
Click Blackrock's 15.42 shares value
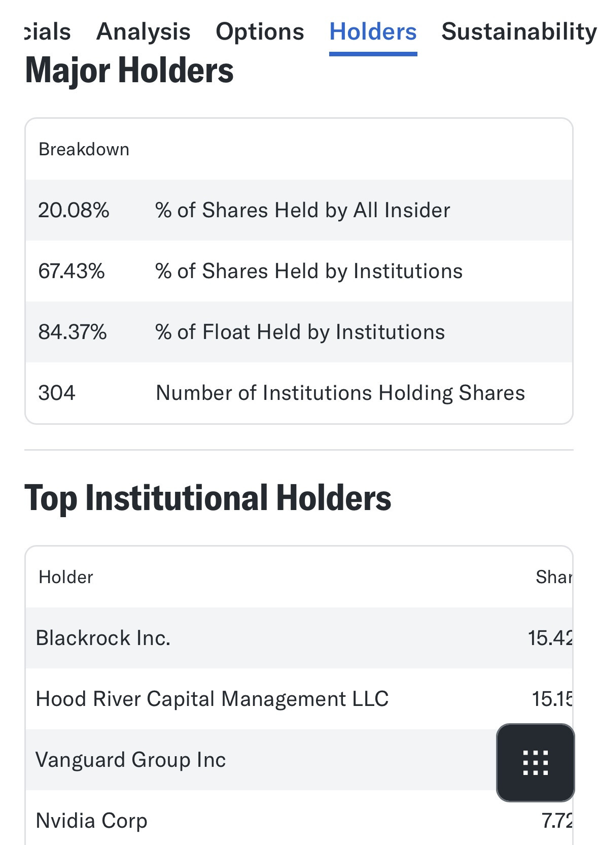550,638
